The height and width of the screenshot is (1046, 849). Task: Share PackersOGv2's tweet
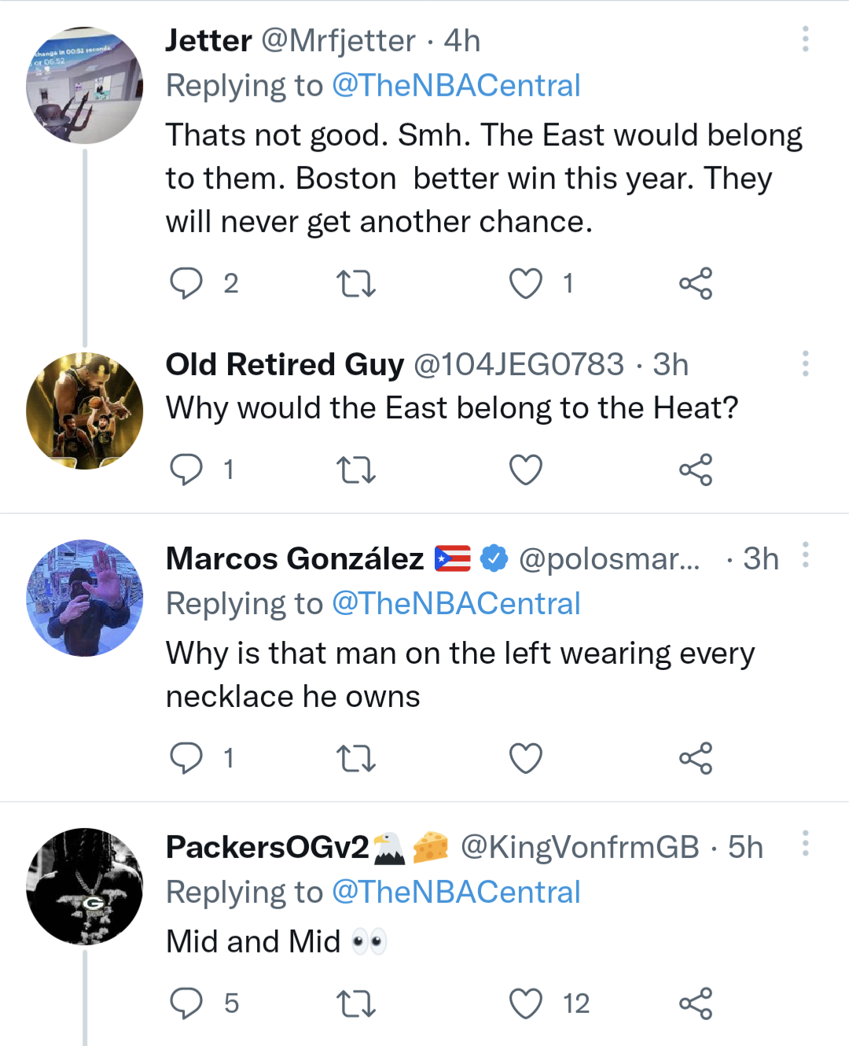pos(696,1004)
